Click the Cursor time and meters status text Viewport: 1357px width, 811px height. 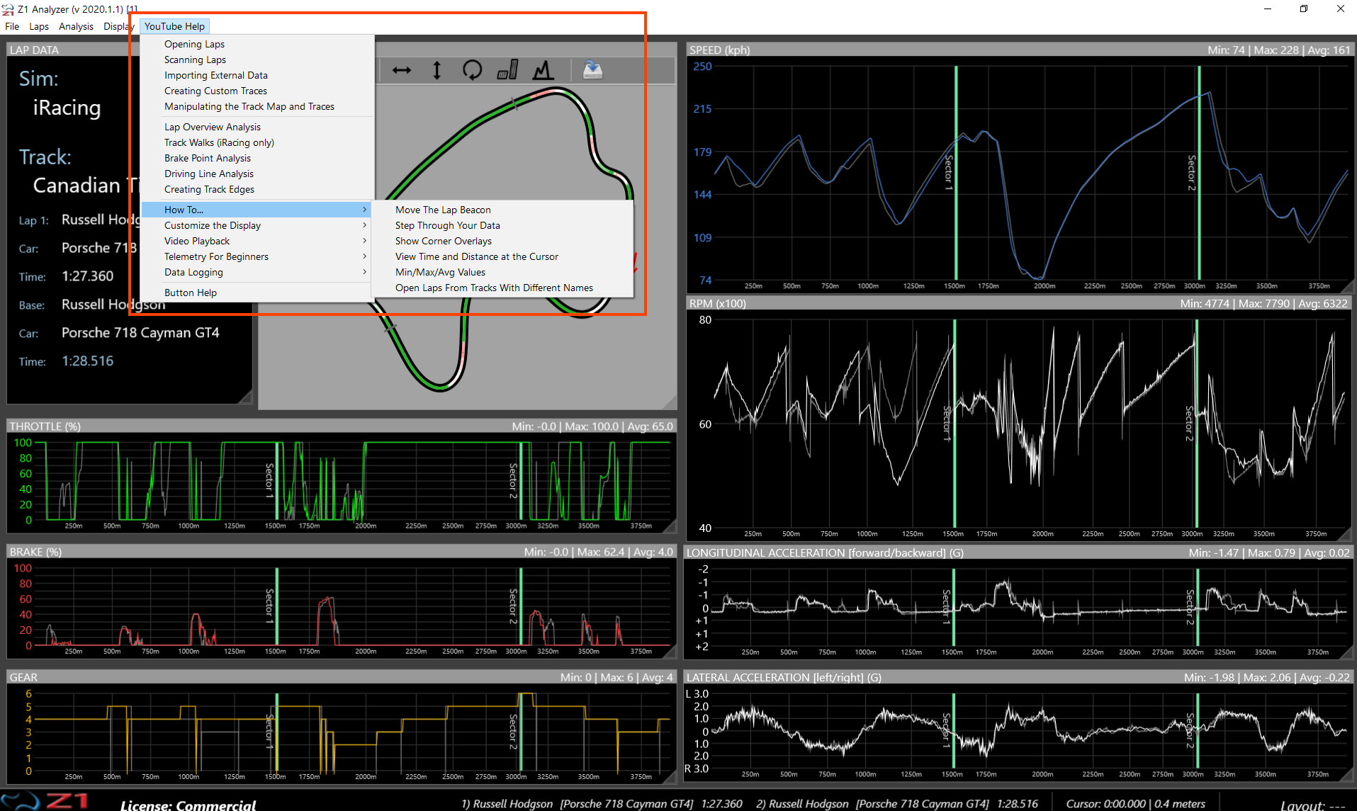pos(1135,804)
